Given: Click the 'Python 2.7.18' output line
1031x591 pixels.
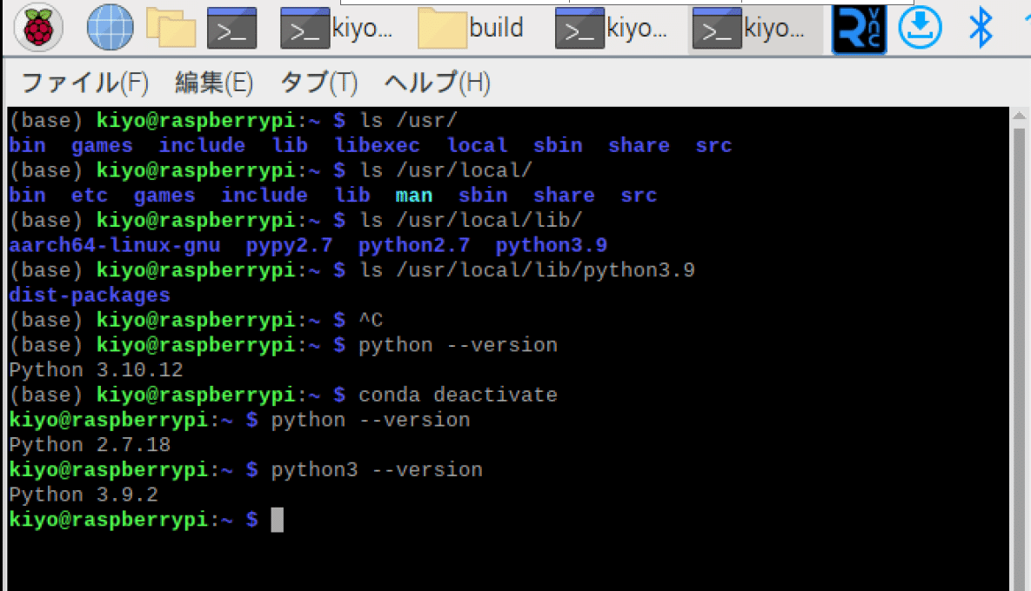Looking at the screenshot, I should click(90, 445).
